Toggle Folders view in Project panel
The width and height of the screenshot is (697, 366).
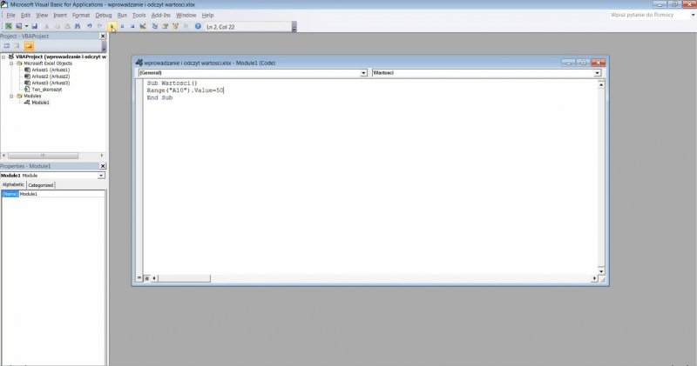coord(29,45)
